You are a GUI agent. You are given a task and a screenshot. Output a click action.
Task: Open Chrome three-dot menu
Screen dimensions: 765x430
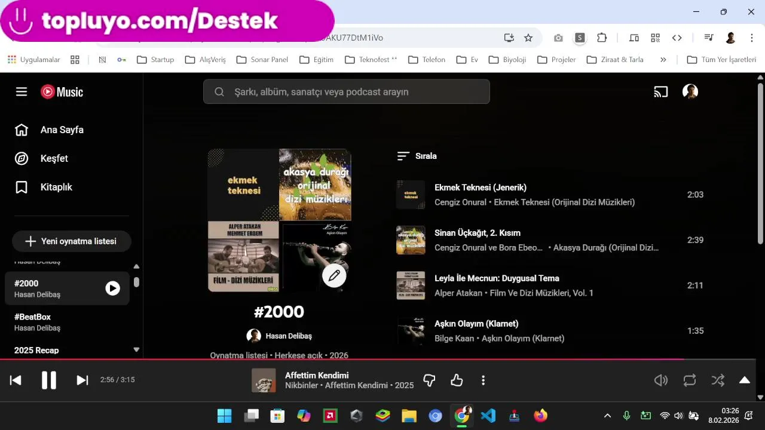pos(751,38)
